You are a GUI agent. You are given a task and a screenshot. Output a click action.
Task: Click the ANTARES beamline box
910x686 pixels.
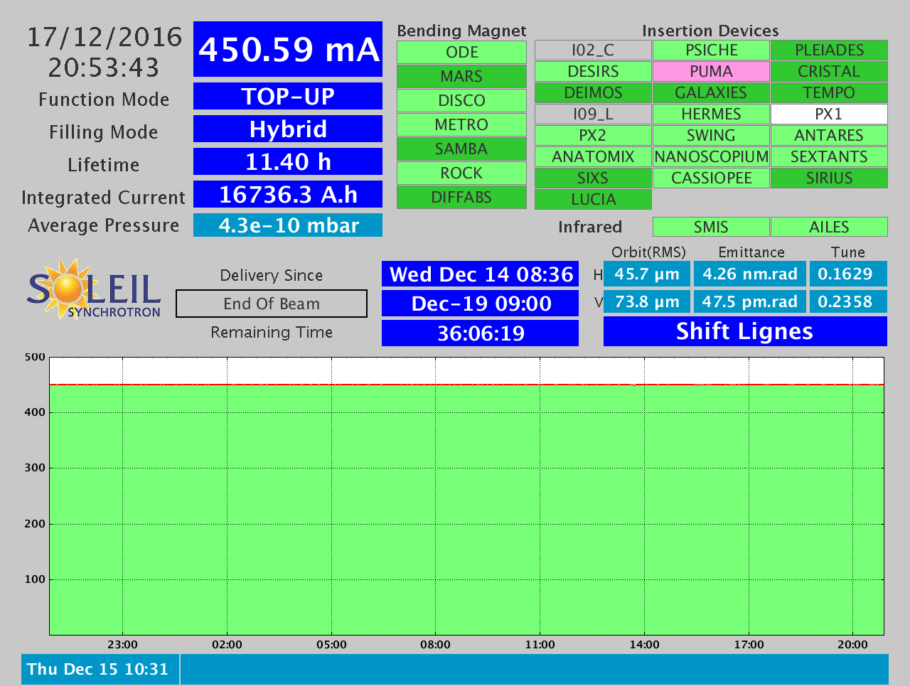(x=829, y=136)
